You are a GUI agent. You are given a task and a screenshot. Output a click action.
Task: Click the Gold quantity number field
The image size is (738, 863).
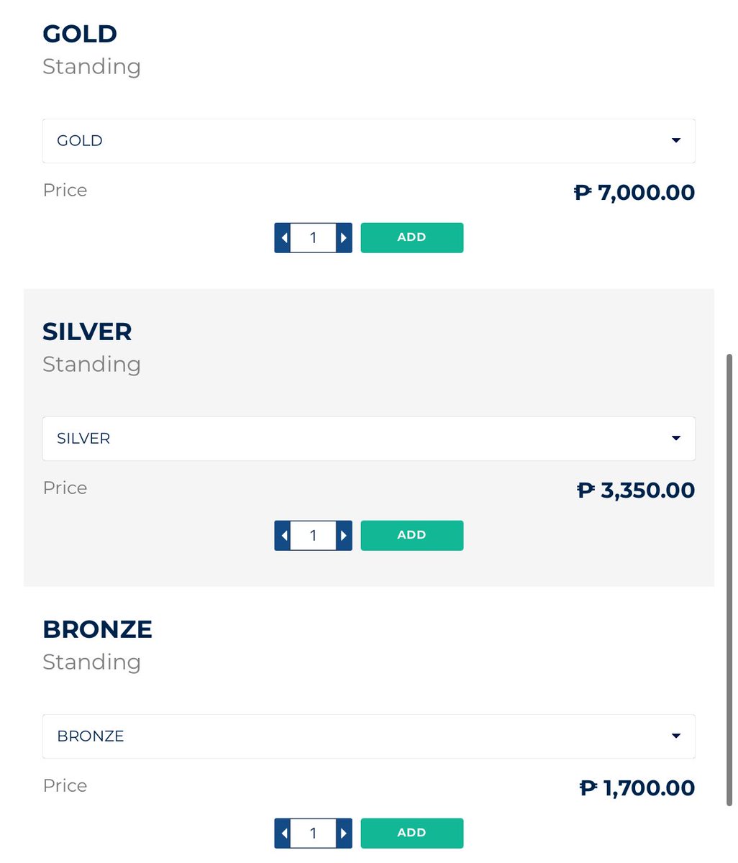pos(313,238)
